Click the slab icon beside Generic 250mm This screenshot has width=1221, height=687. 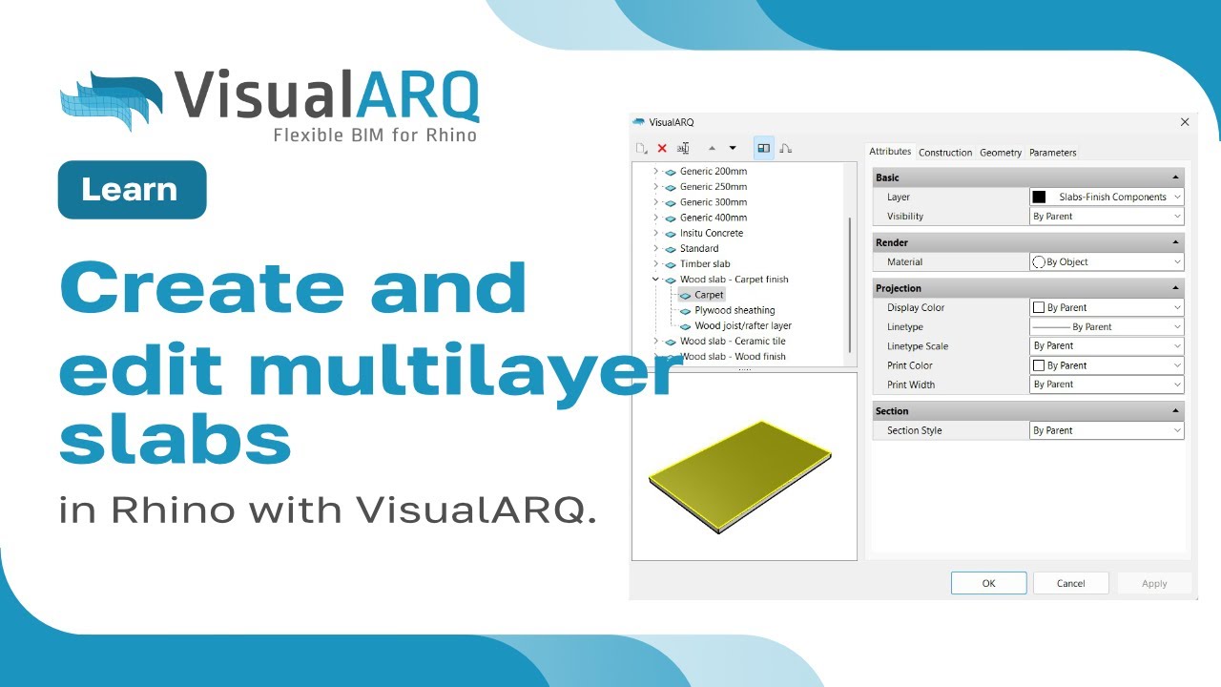671,187
